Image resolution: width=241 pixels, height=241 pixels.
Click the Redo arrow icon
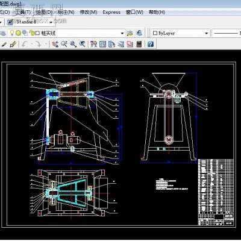click(38, 44)
